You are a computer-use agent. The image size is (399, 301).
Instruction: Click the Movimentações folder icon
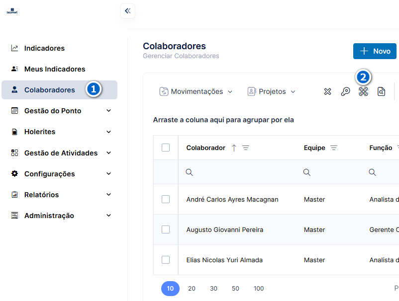click(164, 91)
